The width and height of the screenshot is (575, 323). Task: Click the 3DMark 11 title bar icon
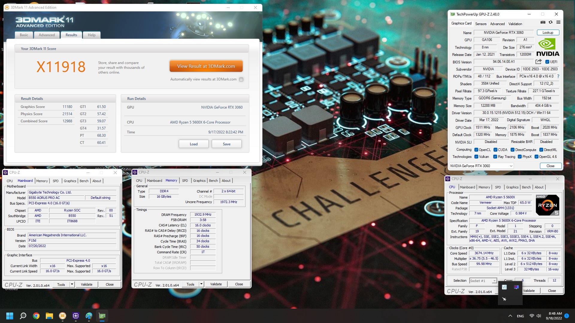(x=7, y=7)
